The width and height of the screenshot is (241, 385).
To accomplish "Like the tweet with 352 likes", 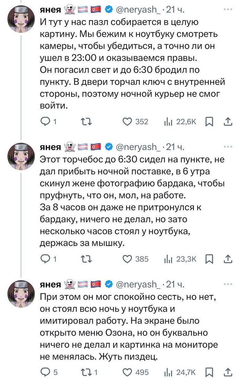I will 128,121.
